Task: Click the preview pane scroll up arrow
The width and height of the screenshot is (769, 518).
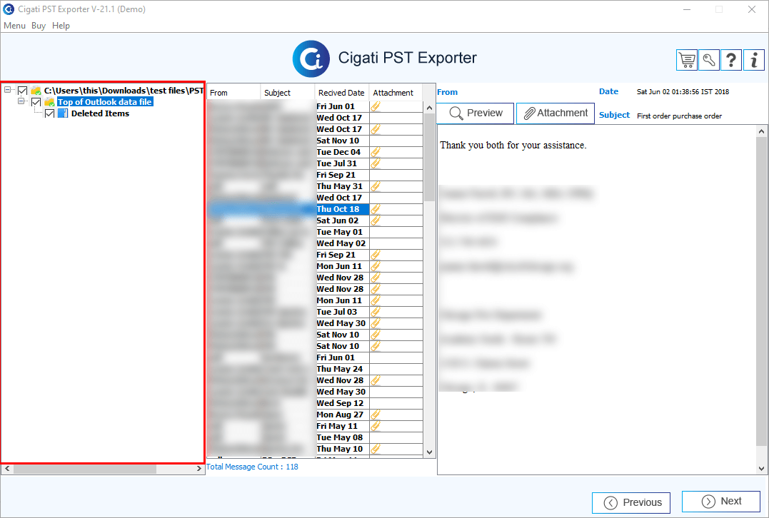Action: 761,131
